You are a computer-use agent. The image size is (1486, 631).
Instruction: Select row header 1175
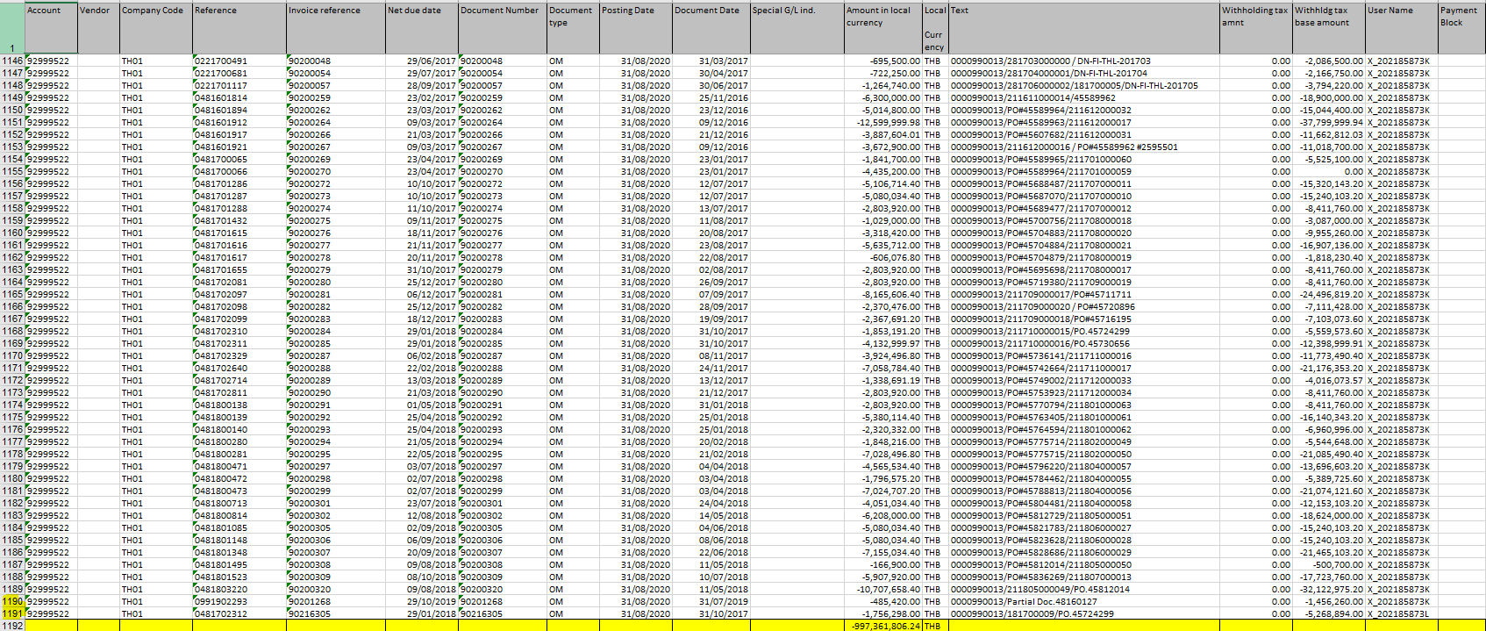pyautogui.click(x=12, y=418)
